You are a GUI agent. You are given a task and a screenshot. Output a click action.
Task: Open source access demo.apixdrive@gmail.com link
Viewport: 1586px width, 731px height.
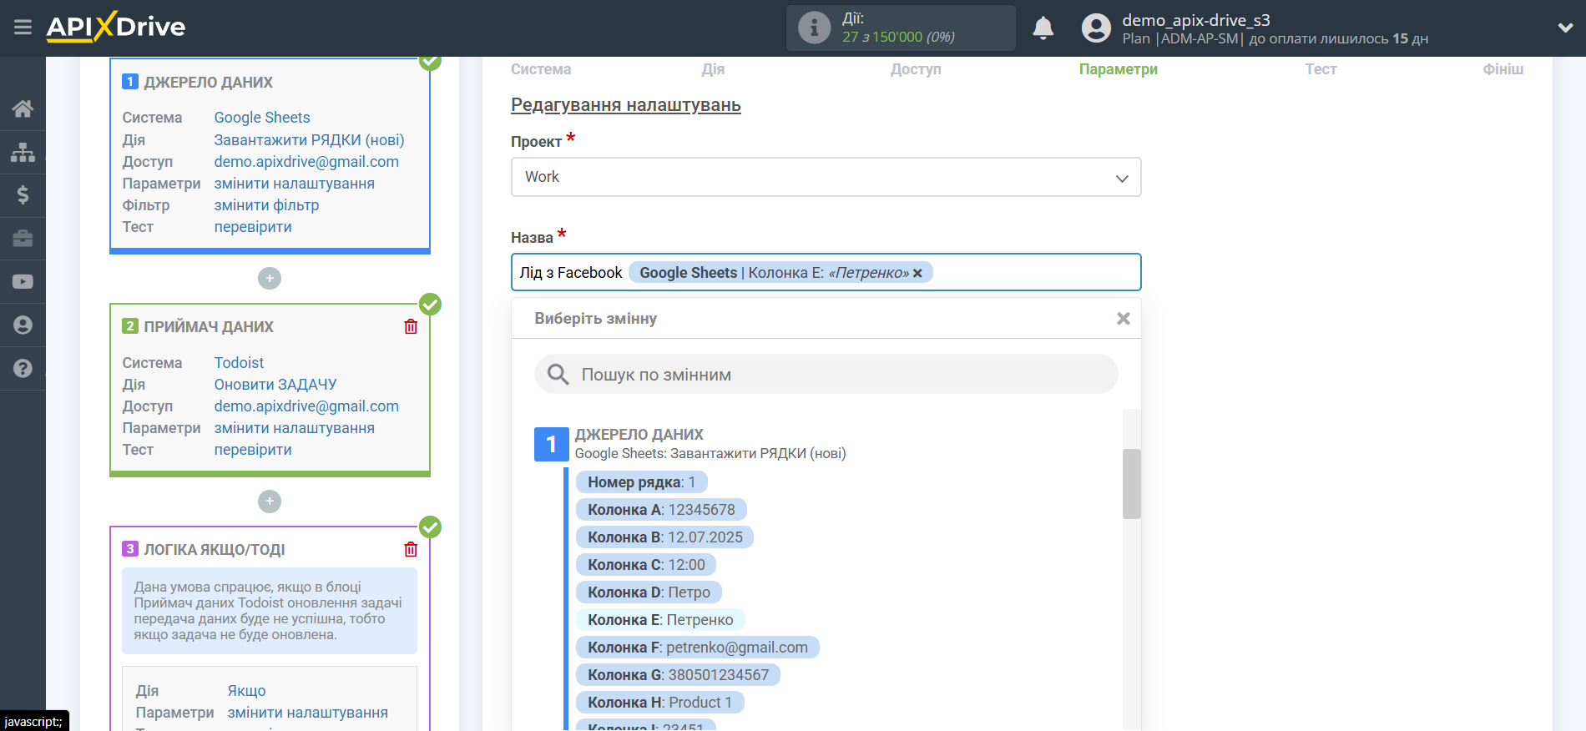pyautogui.click(x=306, y=162)
